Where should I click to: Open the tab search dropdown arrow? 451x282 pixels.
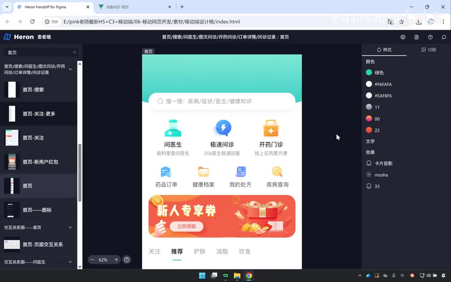[7, 7]
